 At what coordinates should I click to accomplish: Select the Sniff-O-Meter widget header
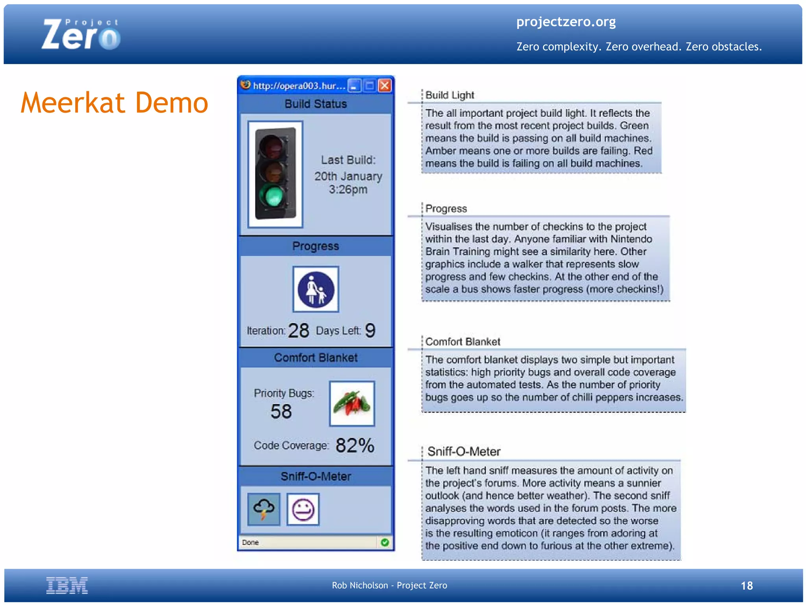[316, 476]
